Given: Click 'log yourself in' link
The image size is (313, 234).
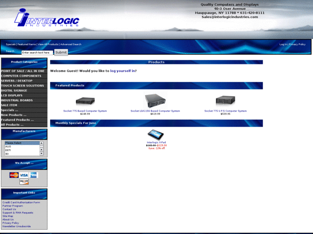Looking at the screenshot, I should (123, 71).
